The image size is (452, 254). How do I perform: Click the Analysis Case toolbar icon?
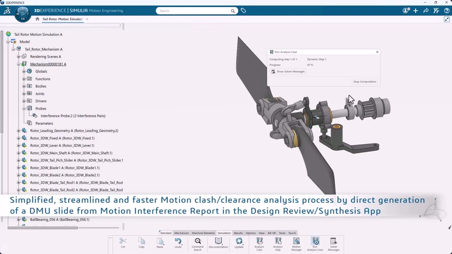[259, 244]
